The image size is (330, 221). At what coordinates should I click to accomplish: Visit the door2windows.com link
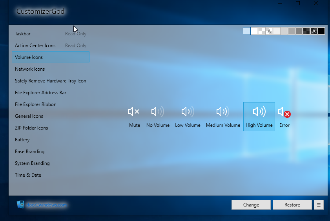point(46,205)
